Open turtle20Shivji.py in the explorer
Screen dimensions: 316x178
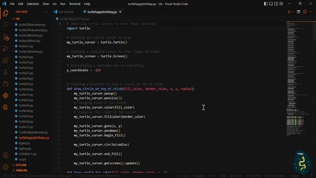click(x=30, y=41)
